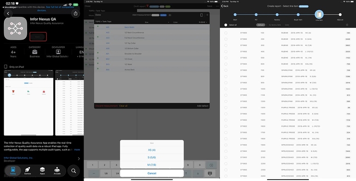Jump to the PO step in progress bar

click(x=256, y=15)
